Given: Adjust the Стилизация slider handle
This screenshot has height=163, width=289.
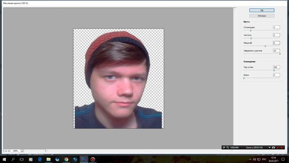Looking at the screenshot, I should coord(251,30).
